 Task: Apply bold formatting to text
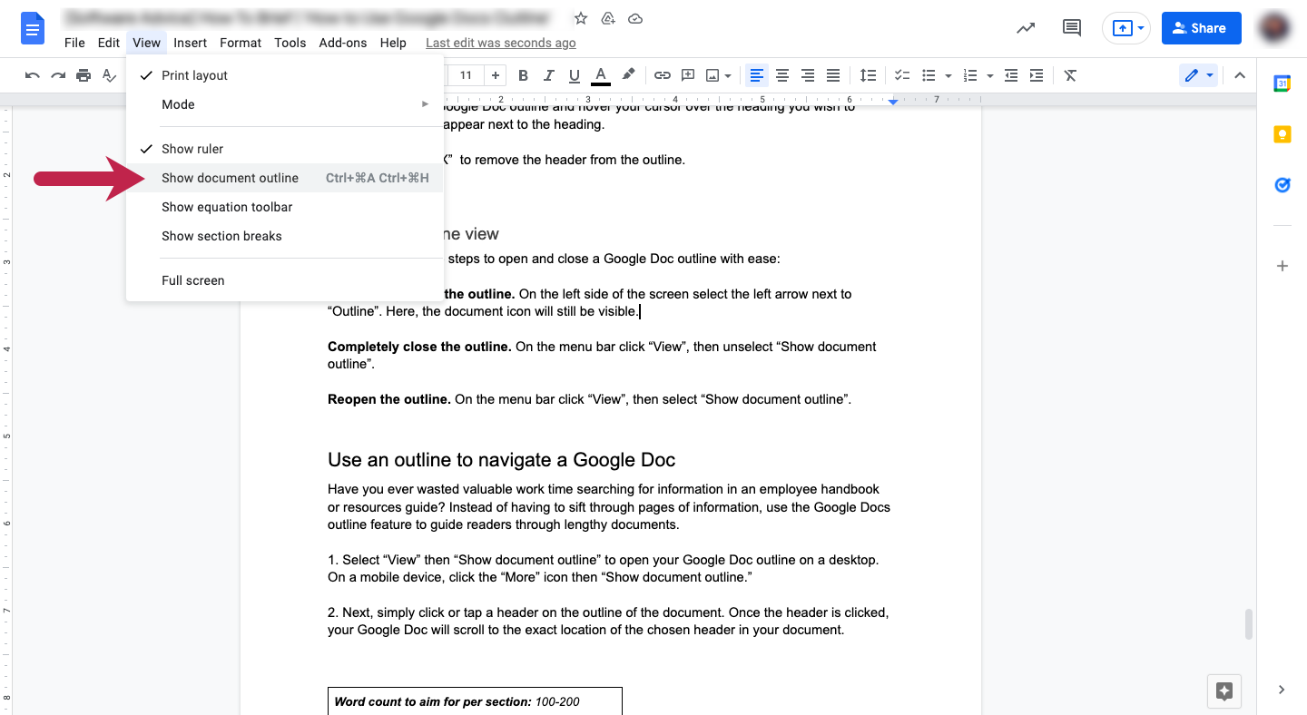(523, 75)
